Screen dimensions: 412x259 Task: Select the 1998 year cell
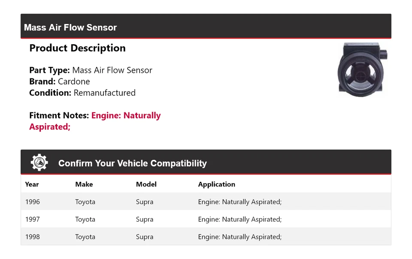(32, 237)
